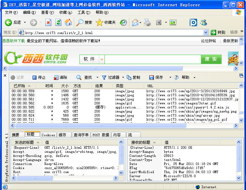Open the dropdown arrow beside 保存
This screenshot has height=190, width=246.
click(170, 77)
